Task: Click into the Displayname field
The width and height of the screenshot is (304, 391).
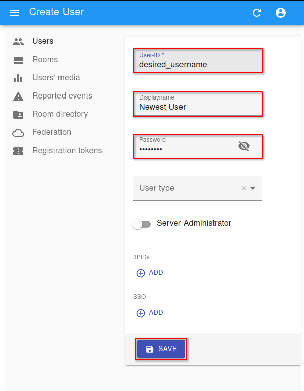Action: pyautogui.click(x=198, y=107)
